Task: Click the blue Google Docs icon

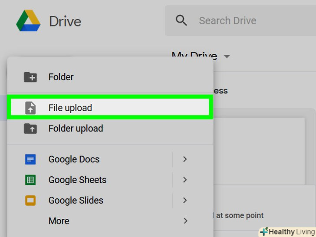Action: click(x=30, y=159)
